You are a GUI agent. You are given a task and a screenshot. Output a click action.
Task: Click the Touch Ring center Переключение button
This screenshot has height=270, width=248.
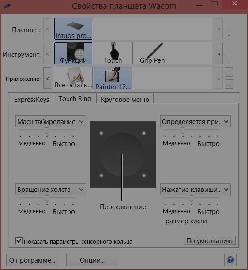[123, 154]
